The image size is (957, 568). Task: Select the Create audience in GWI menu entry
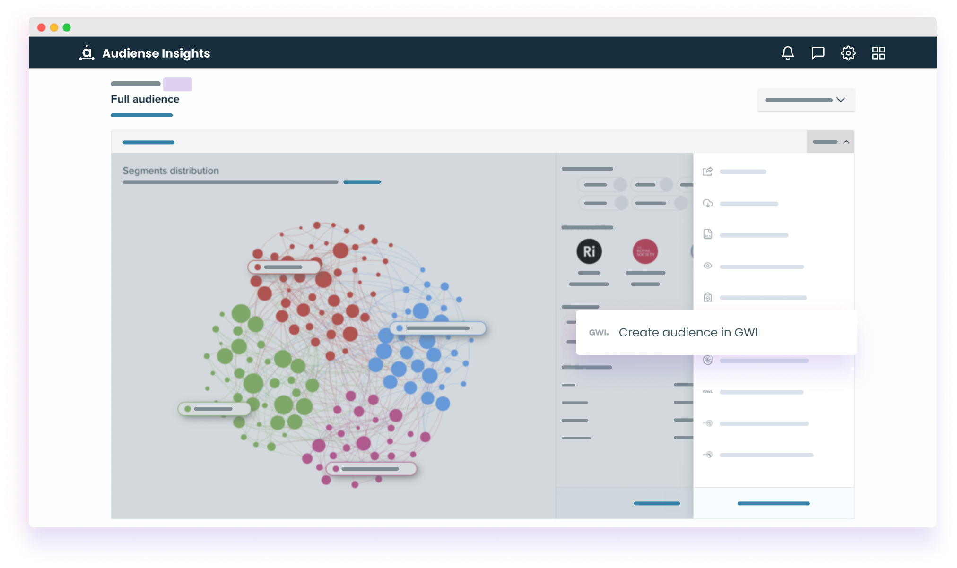pos(688,332)
